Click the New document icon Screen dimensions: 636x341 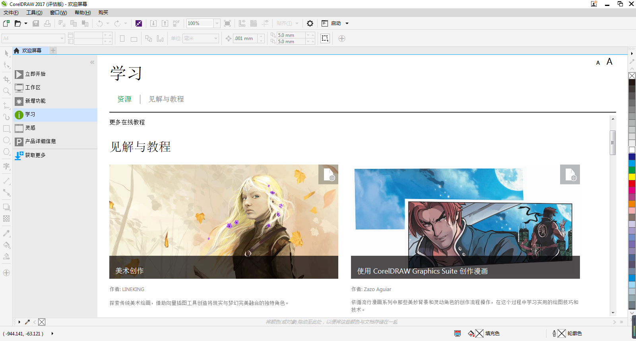[6, 23]
